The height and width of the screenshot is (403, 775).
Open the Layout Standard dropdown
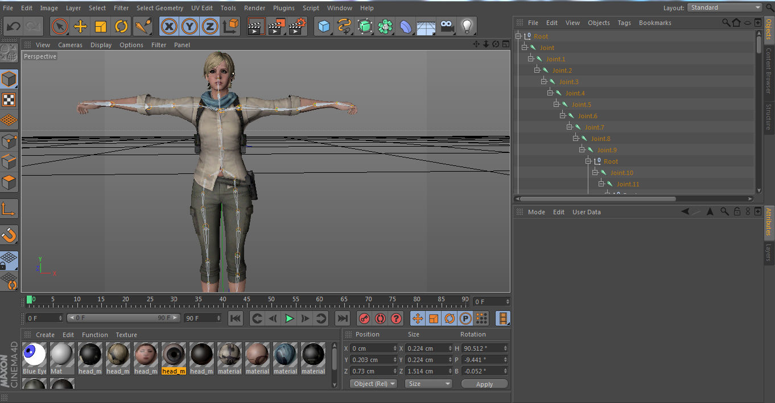tap(724, 7)
